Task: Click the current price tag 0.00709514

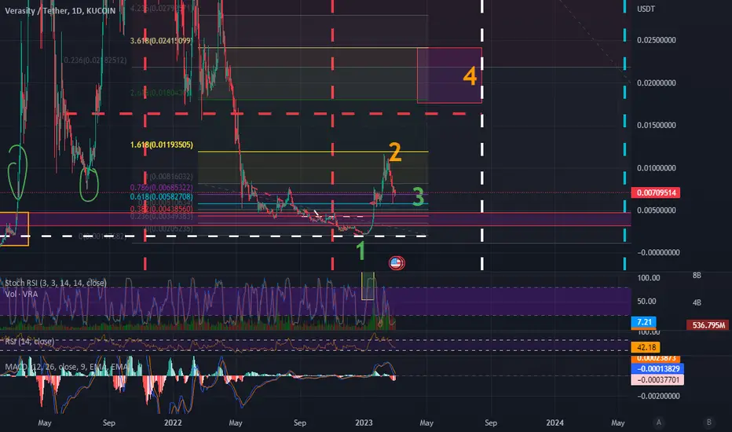Action: [x=656, y=192]
